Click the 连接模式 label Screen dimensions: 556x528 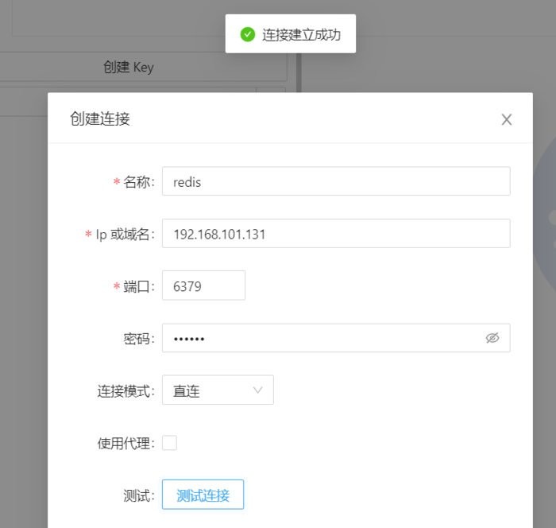tap(125, 391)
